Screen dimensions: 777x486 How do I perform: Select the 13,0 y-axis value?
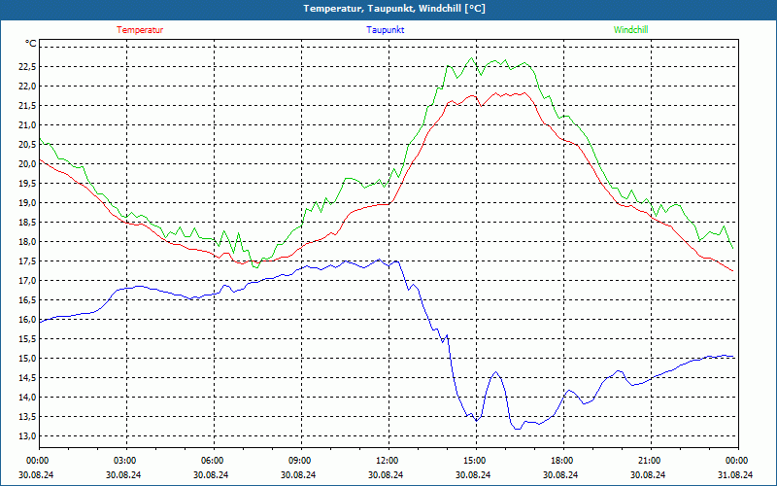point(27,436)
